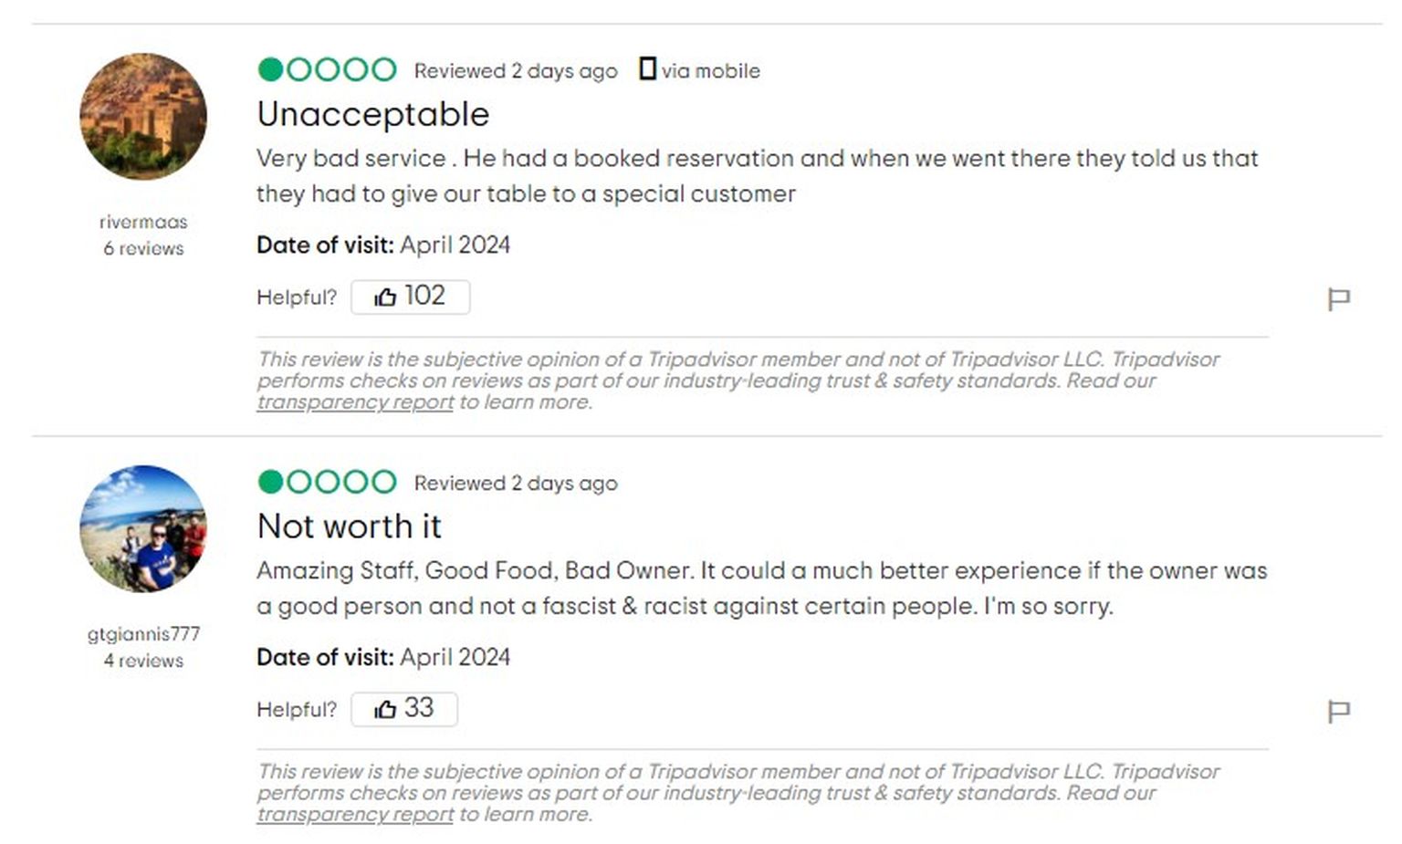Click the 6 reviews count under rivermaas

143,248
